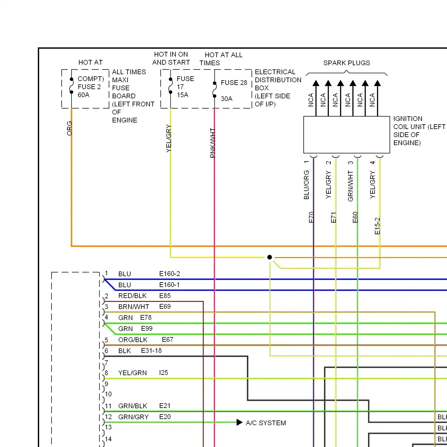The height and width of the screenshot is (447, 447).
Task: Select the ORG/BLK wire label
Action: click(133, 340)
